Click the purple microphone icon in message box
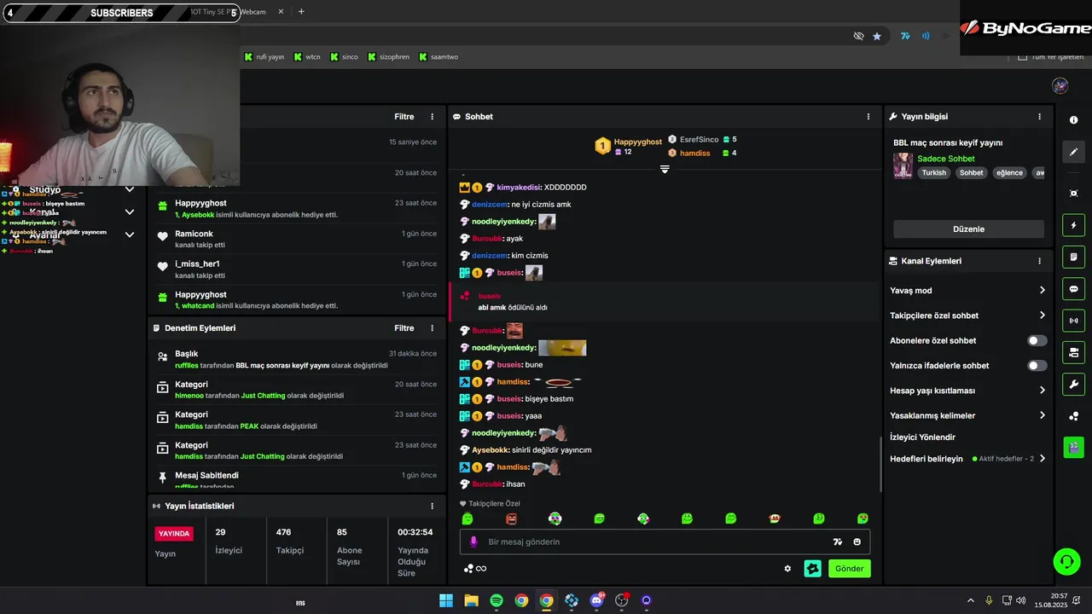This screenshot has width=1092, height=614. (x=473, y=542)
